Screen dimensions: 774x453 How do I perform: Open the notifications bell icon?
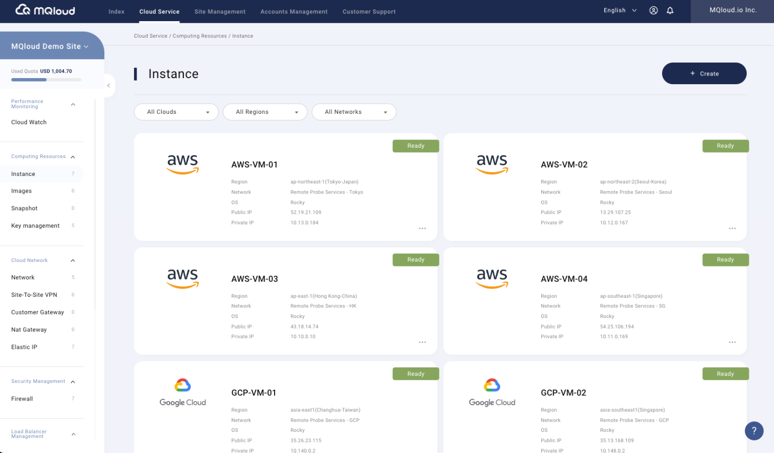click(x=670, y=10)
